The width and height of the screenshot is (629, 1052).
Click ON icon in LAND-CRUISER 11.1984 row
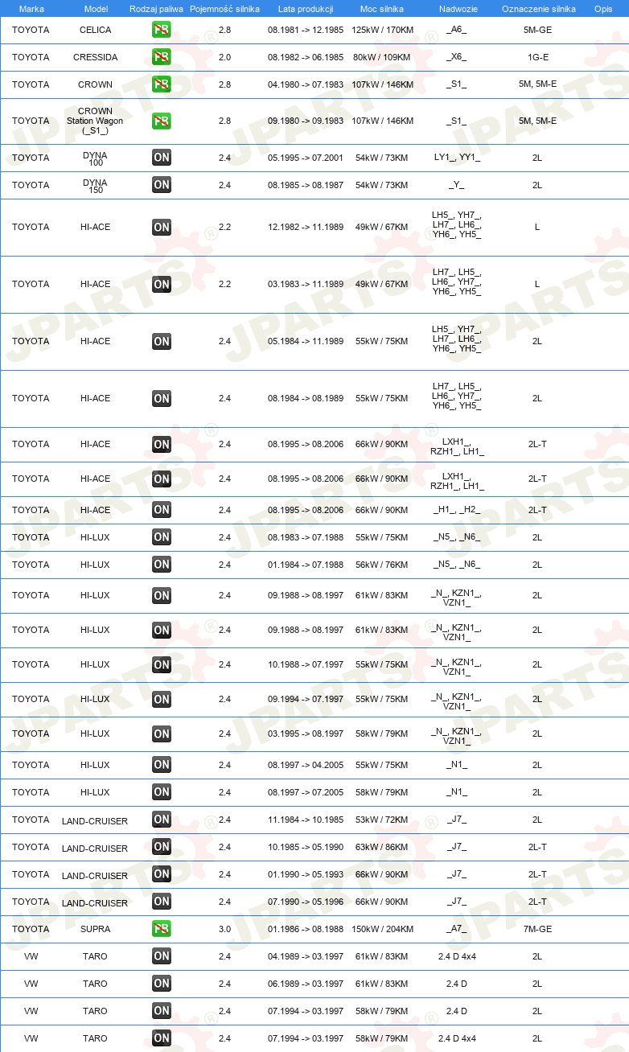tap(162, 820)
